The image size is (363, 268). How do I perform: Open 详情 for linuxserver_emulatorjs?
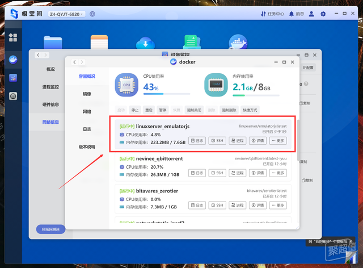point(258,141)
